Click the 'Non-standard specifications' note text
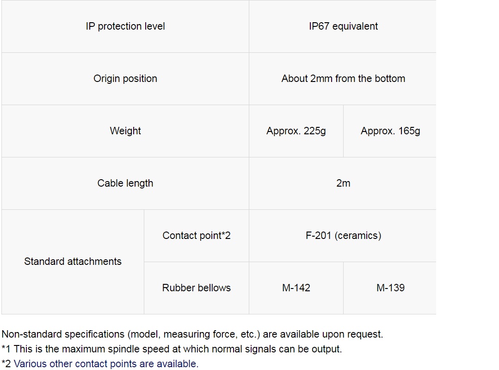The image size is (499, 370). coord(192,334)
